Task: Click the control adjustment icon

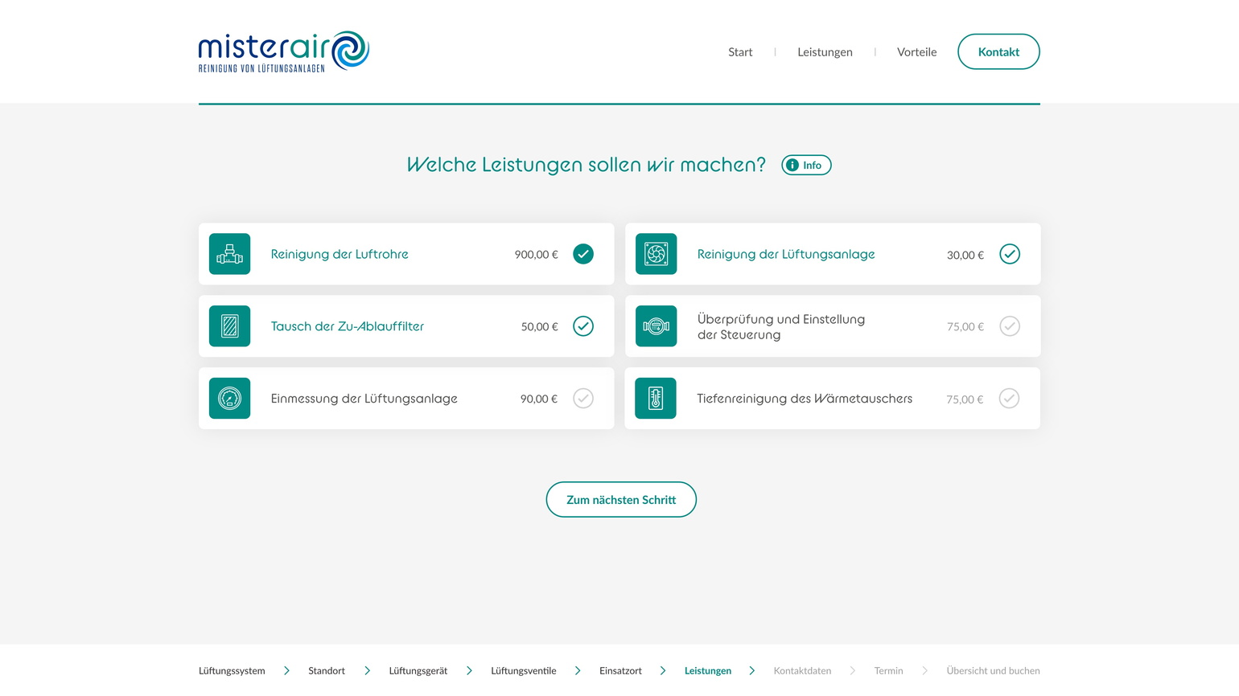Action: (656, 326)
